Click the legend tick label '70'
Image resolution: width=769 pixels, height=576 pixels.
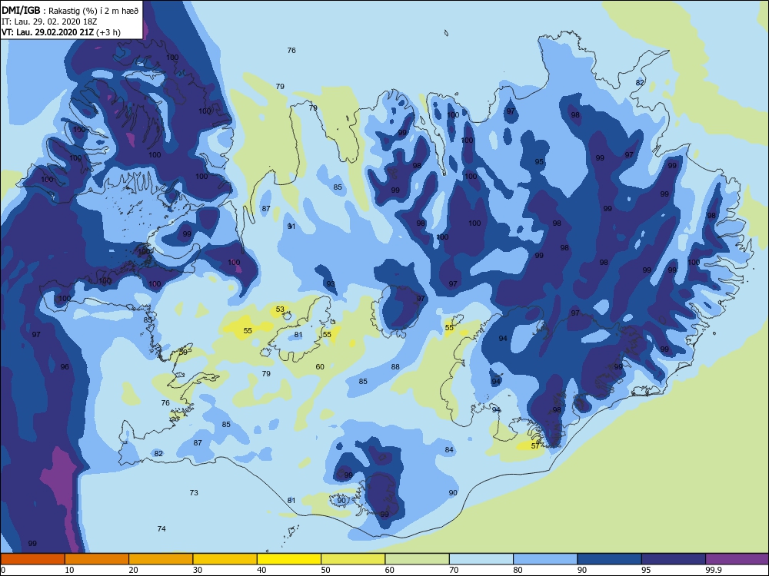454,570
